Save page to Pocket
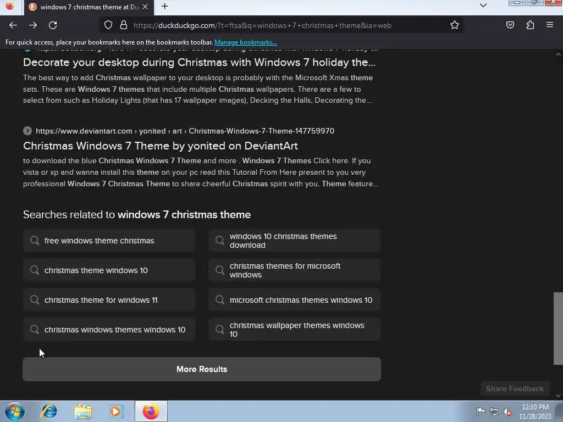The image size is (563, 422). [510, 25]
